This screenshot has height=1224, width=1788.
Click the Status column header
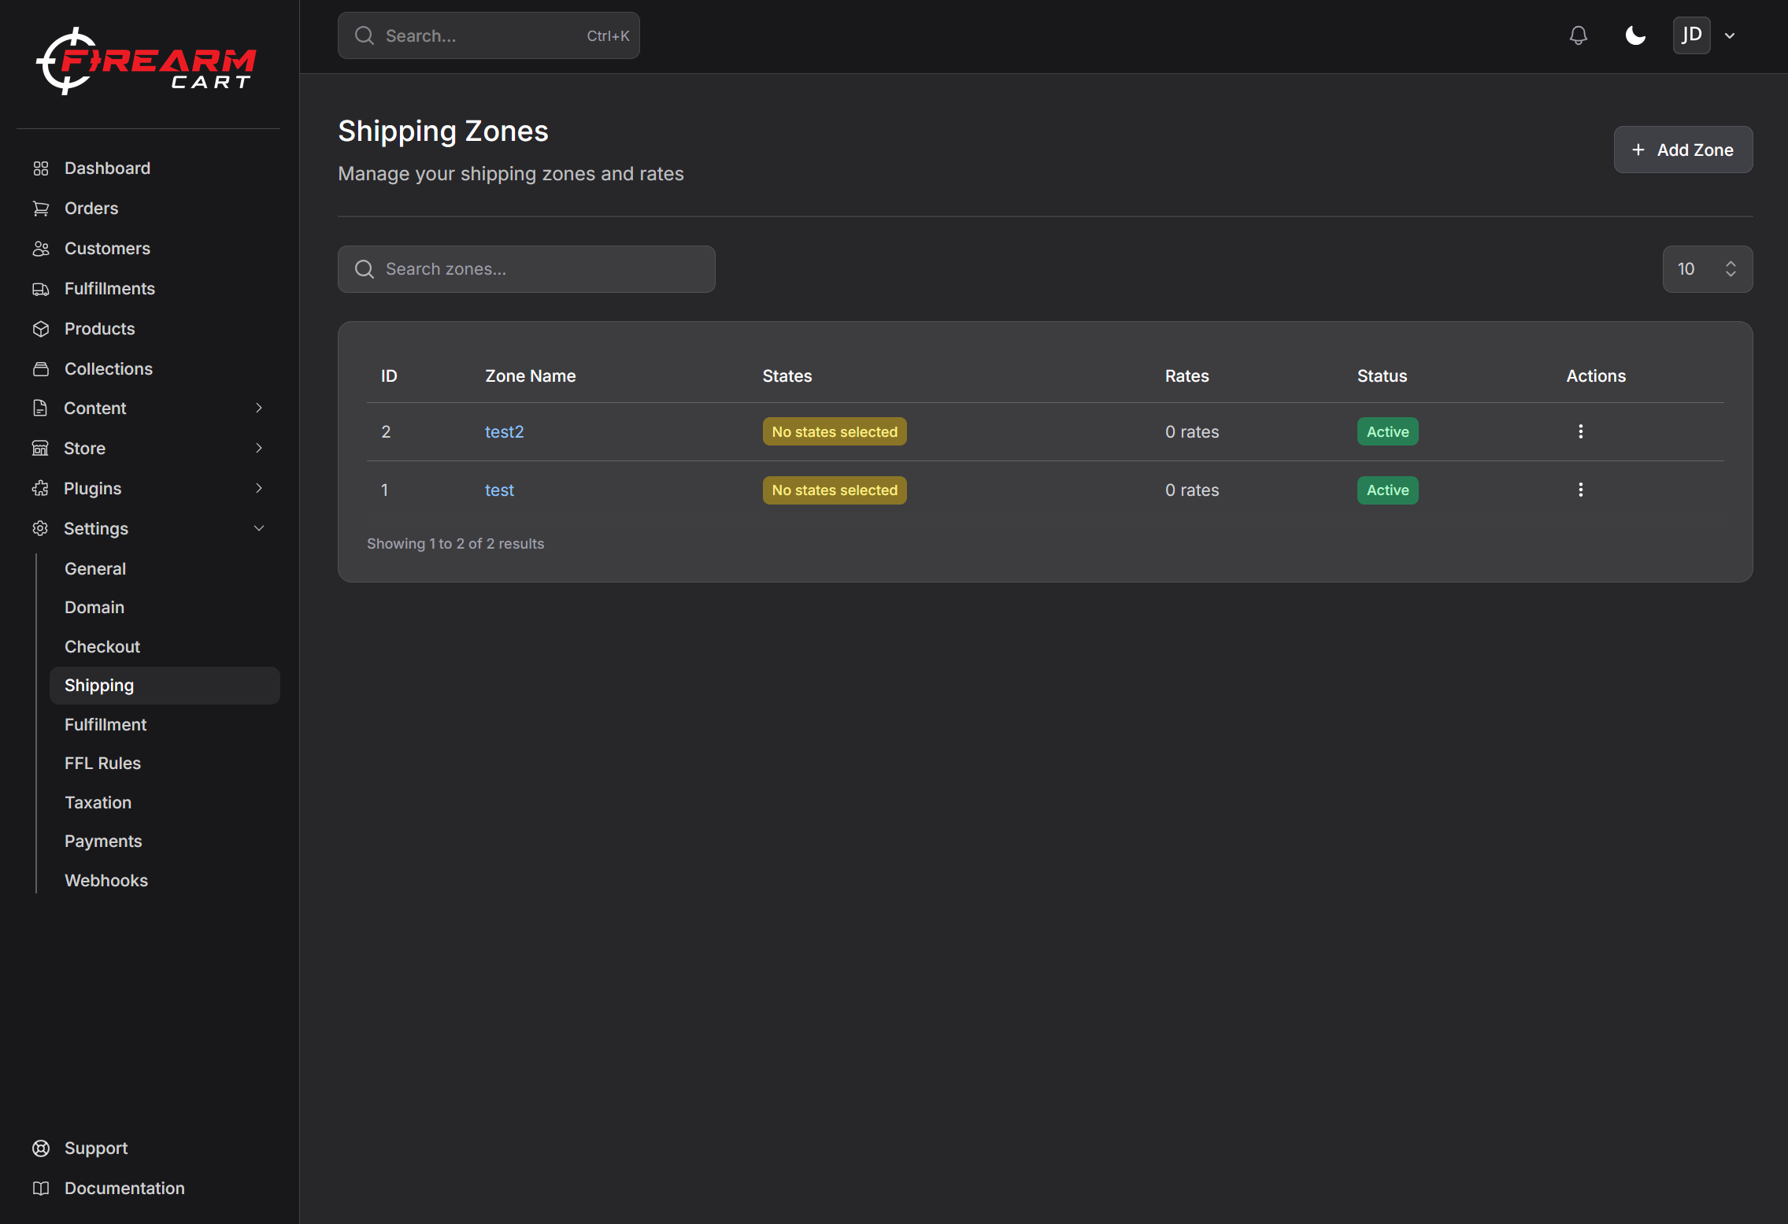click(x=1383, y=376)
